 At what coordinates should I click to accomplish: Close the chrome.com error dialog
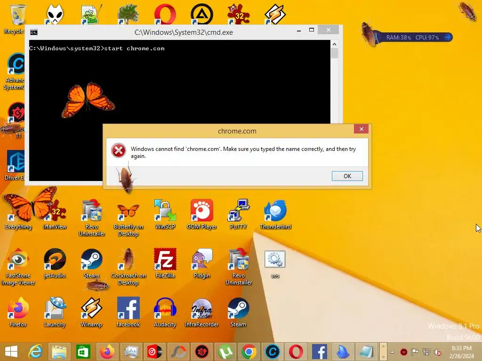361,129
